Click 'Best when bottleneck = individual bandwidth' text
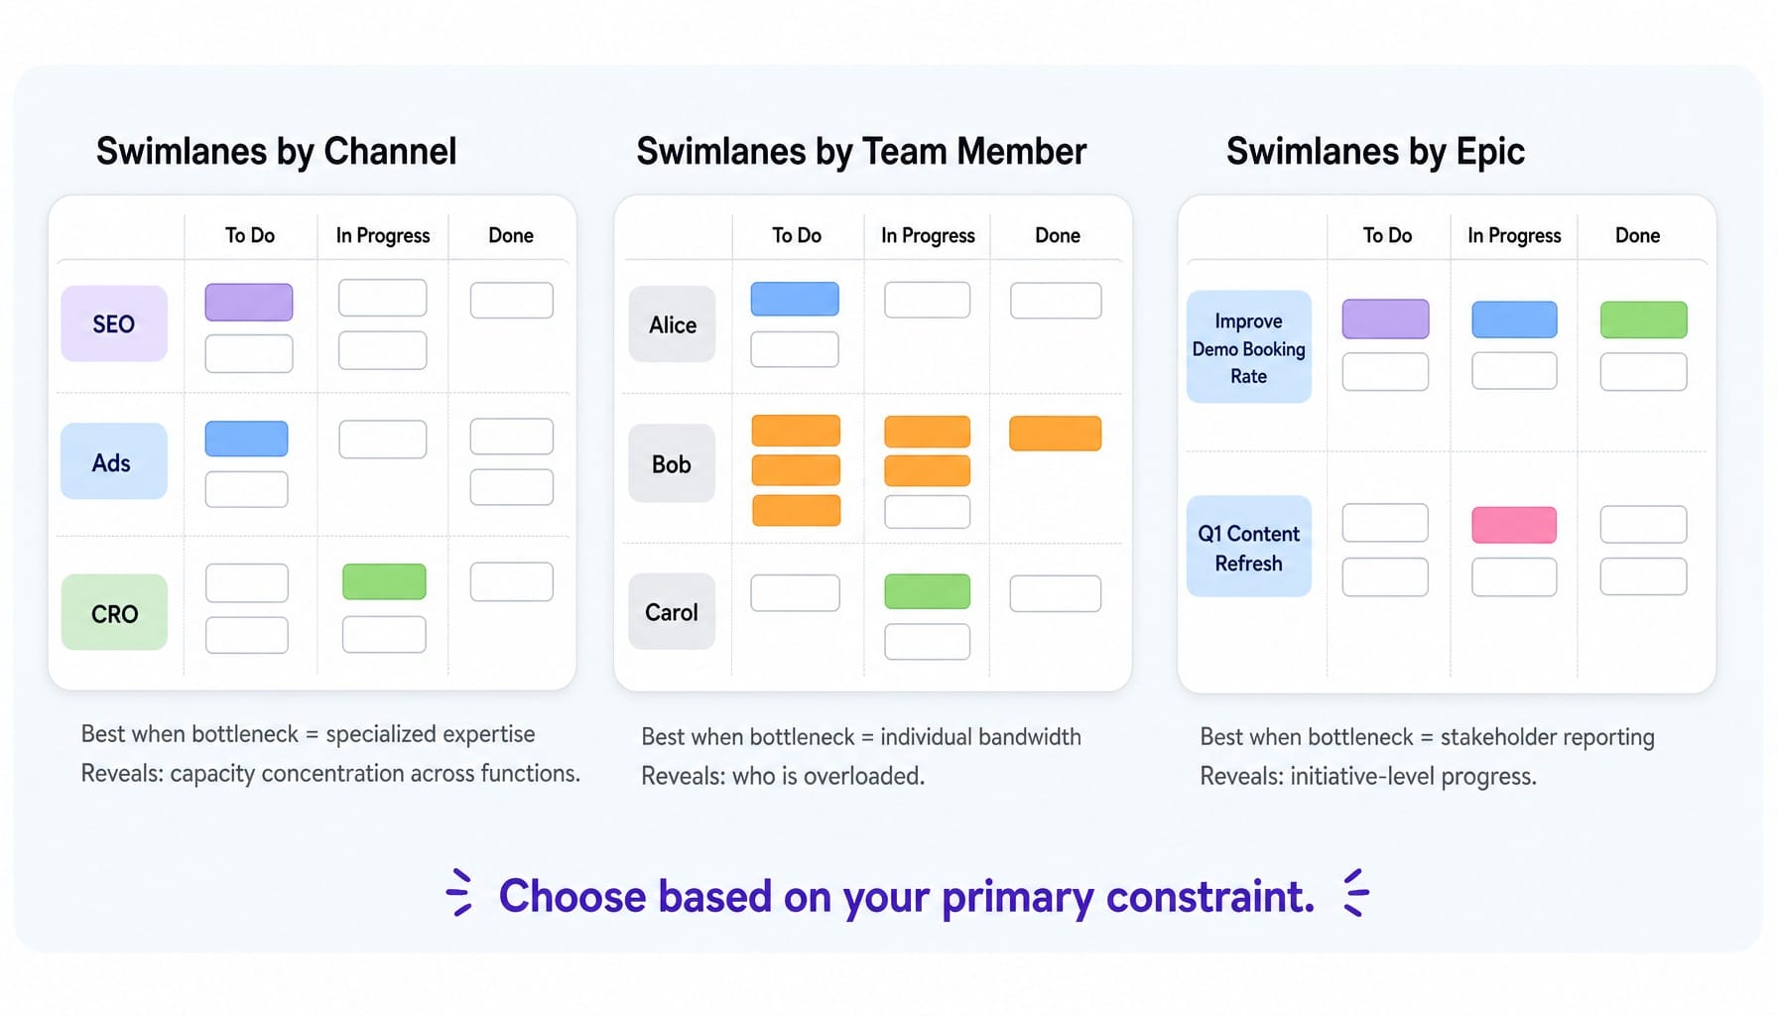This screenshot has width=1778, height=1016. (861, 737)
